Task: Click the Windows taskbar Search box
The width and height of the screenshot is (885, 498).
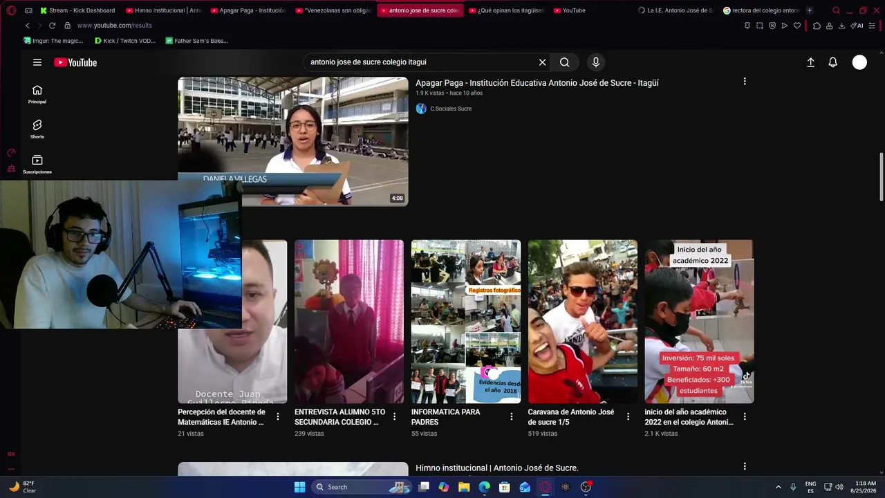Action: coord(362,487)
